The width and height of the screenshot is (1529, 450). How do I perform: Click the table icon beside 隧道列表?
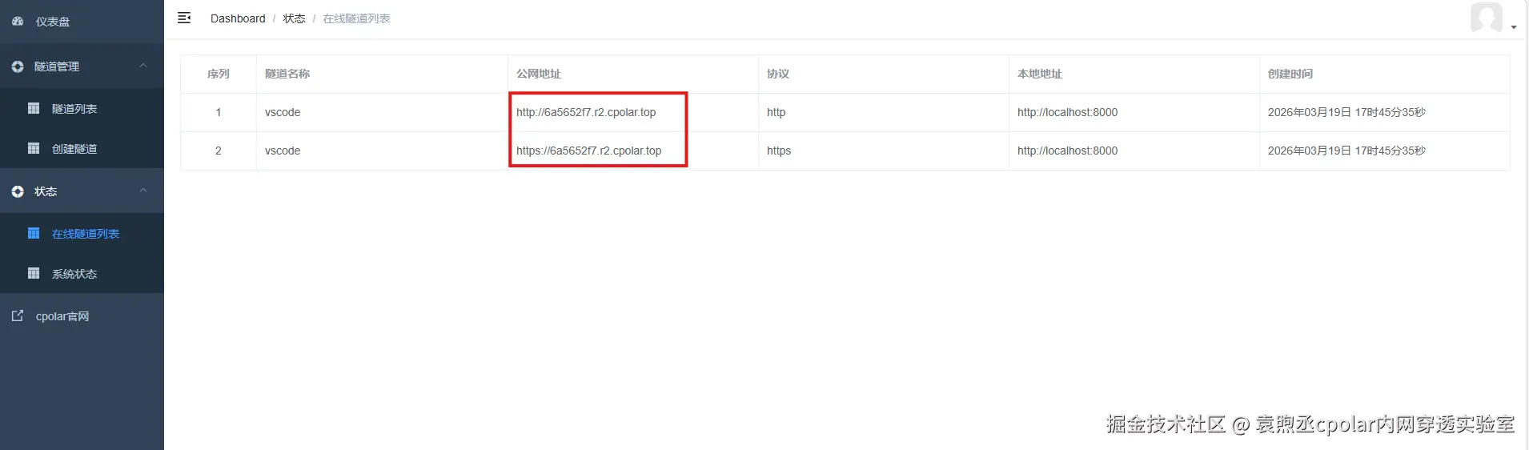click(34, 108)
